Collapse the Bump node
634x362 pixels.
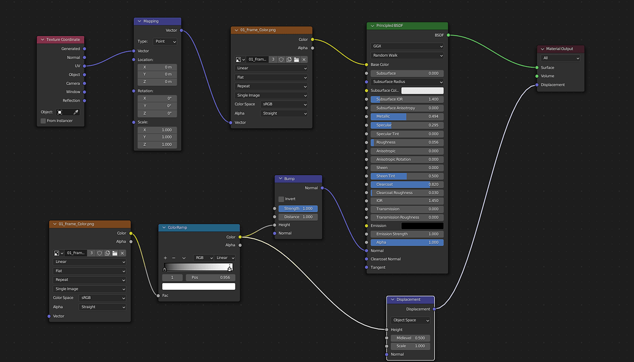pos(280,179)
